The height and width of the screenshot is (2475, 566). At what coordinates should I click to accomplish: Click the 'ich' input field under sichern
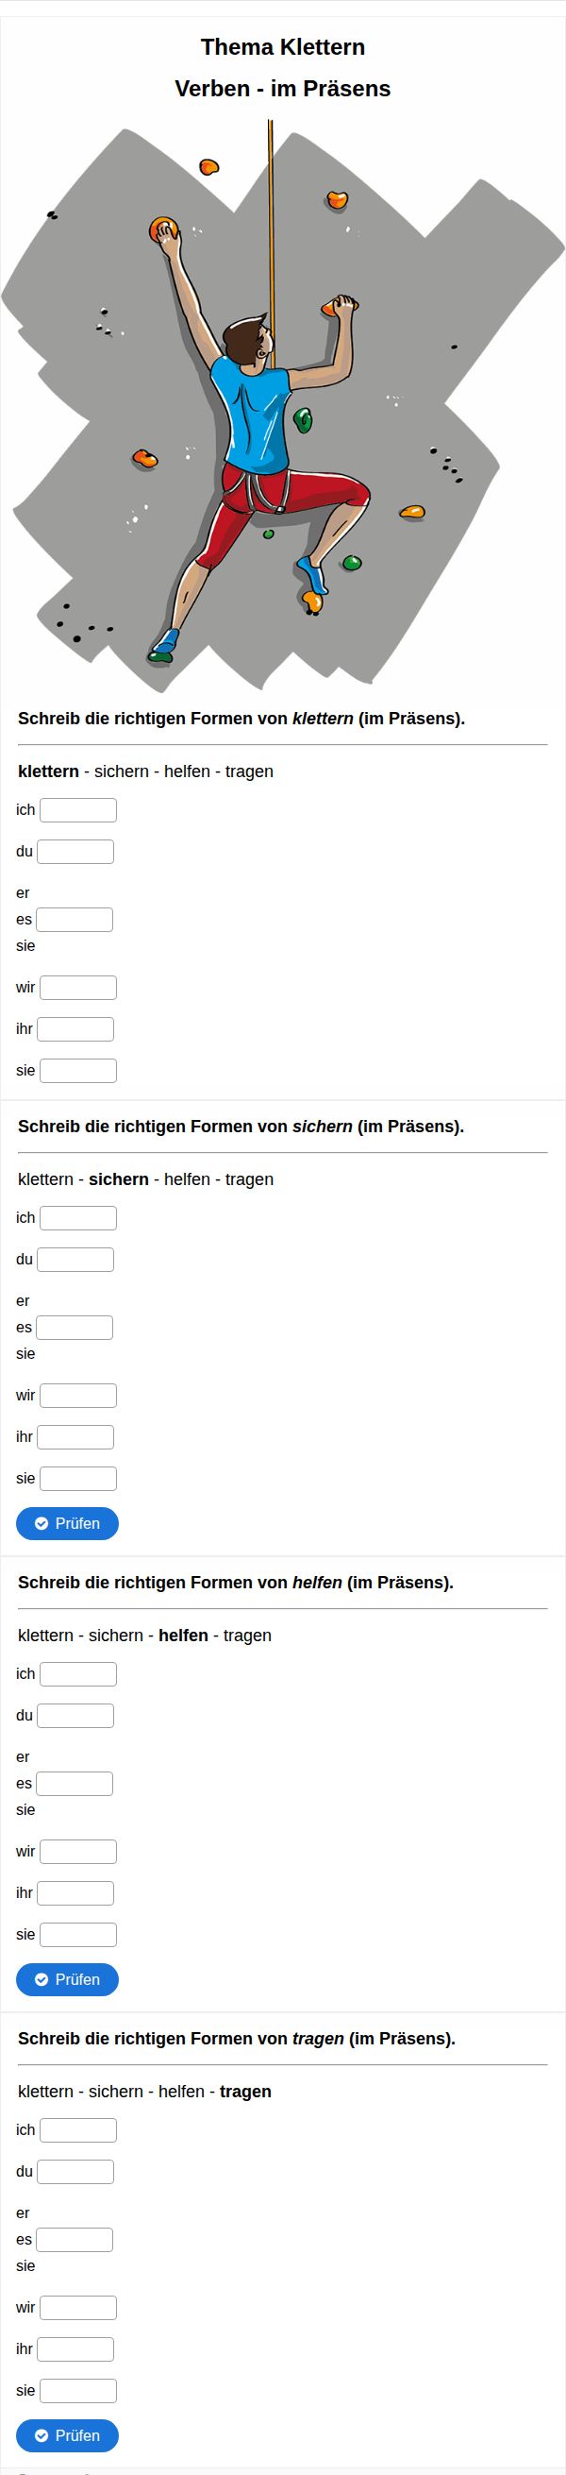[77, 1218]
